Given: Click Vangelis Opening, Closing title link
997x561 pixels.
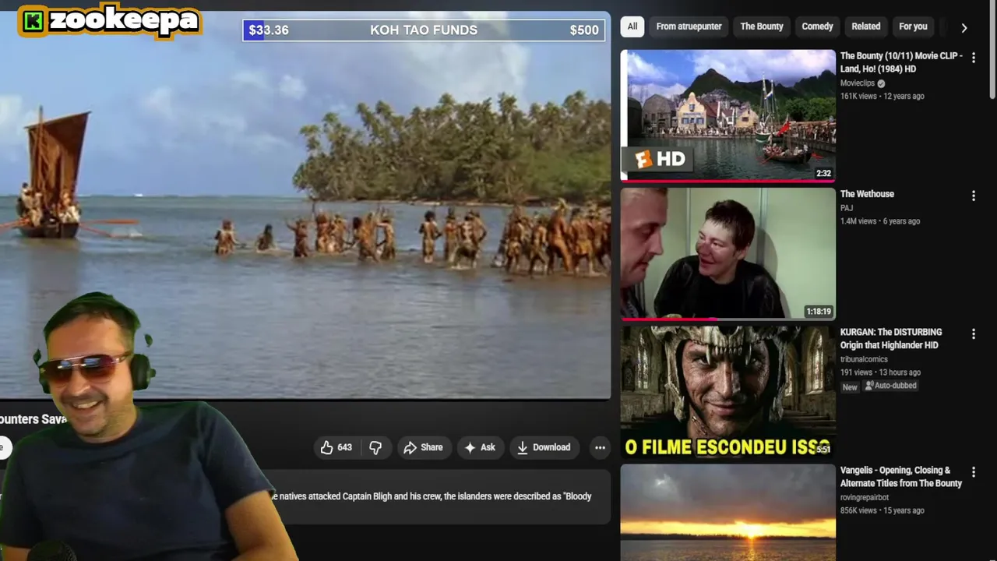Looking at the screenshot, I should pyautogui.click(x=901, y=476).
